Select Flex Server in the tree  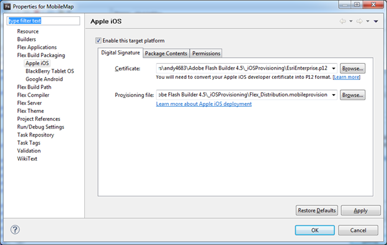pyautogui.click(x=29, y=103)
